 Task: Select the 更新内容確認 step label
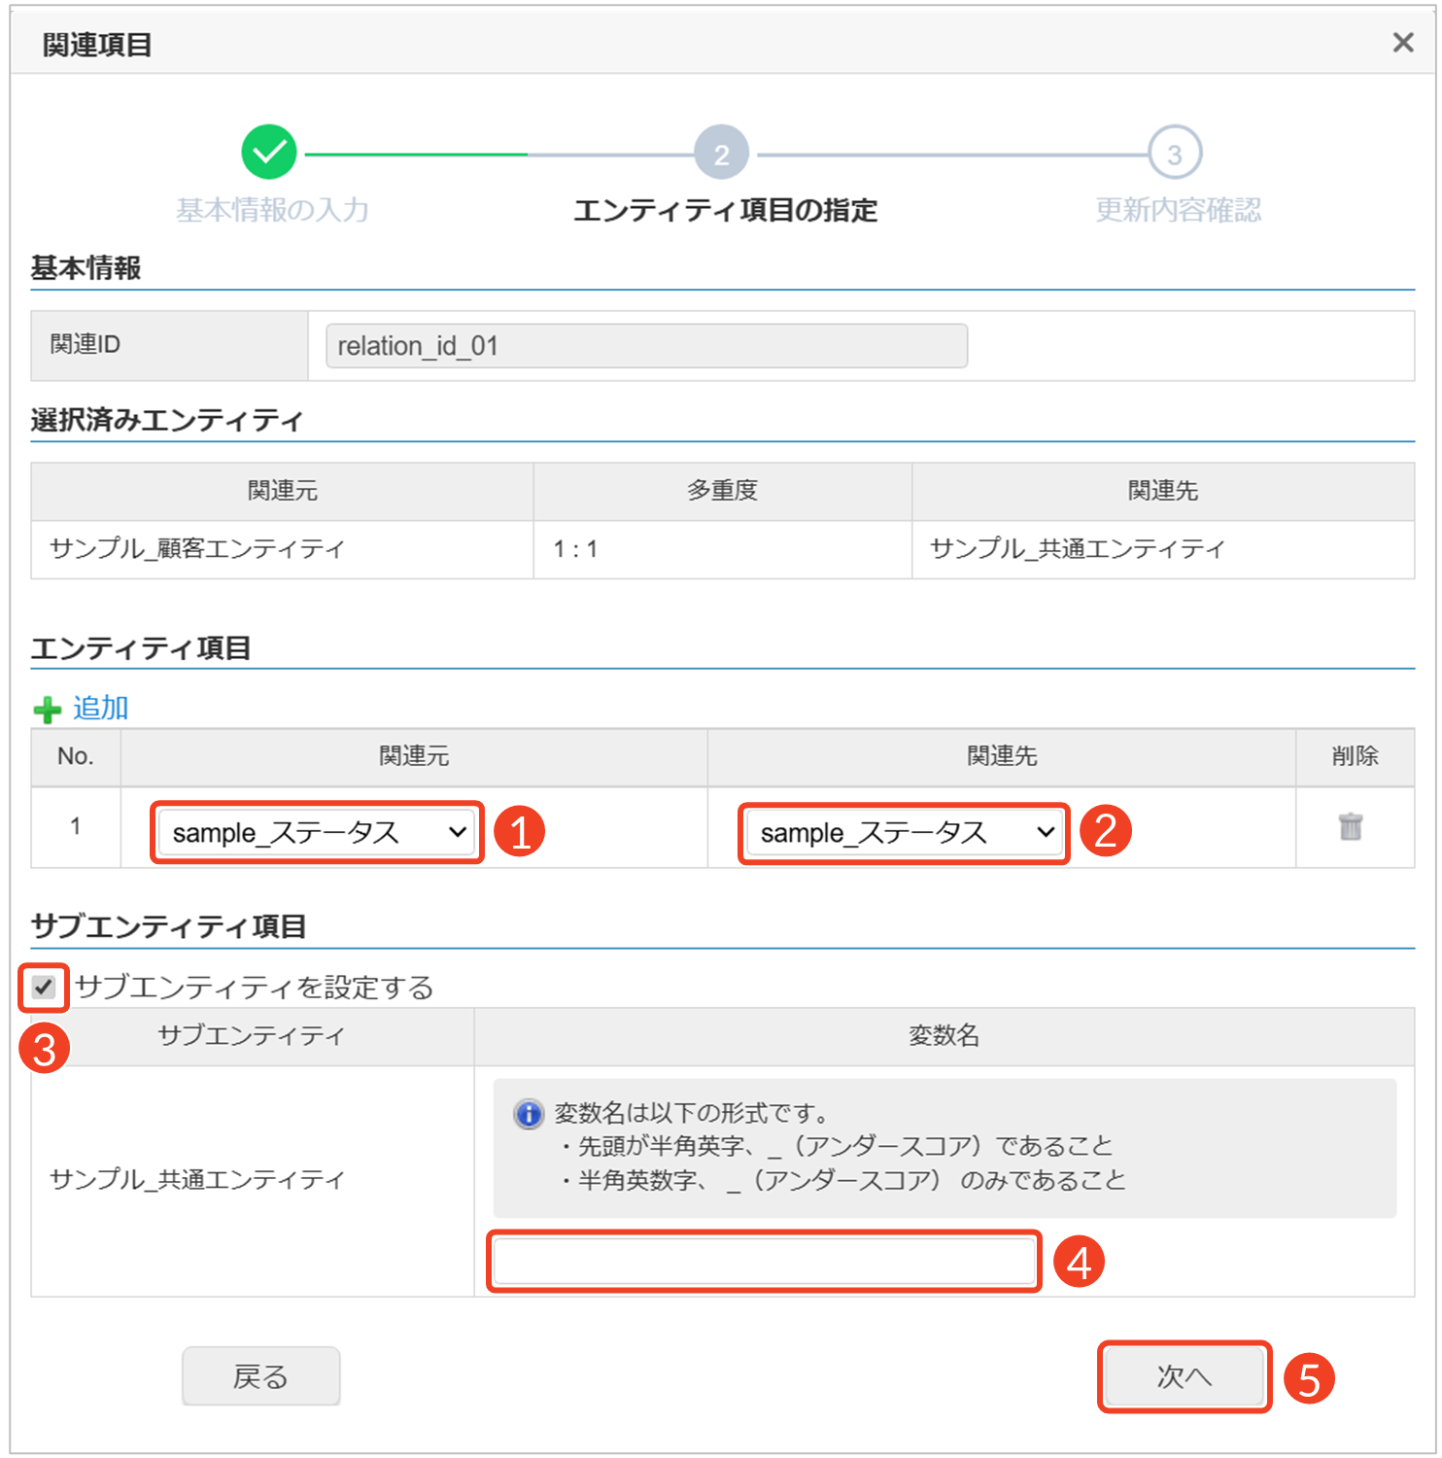tap(1178, 210)
